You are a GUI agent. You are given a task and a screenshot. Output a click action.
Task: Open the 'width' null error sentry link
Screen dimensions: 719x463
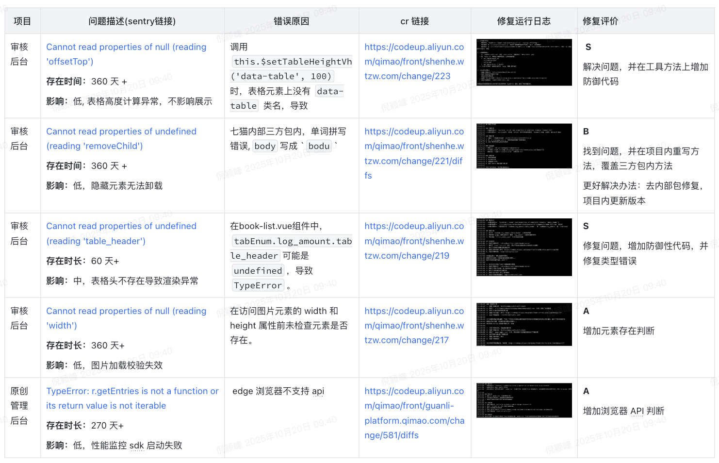coord(126,312)
